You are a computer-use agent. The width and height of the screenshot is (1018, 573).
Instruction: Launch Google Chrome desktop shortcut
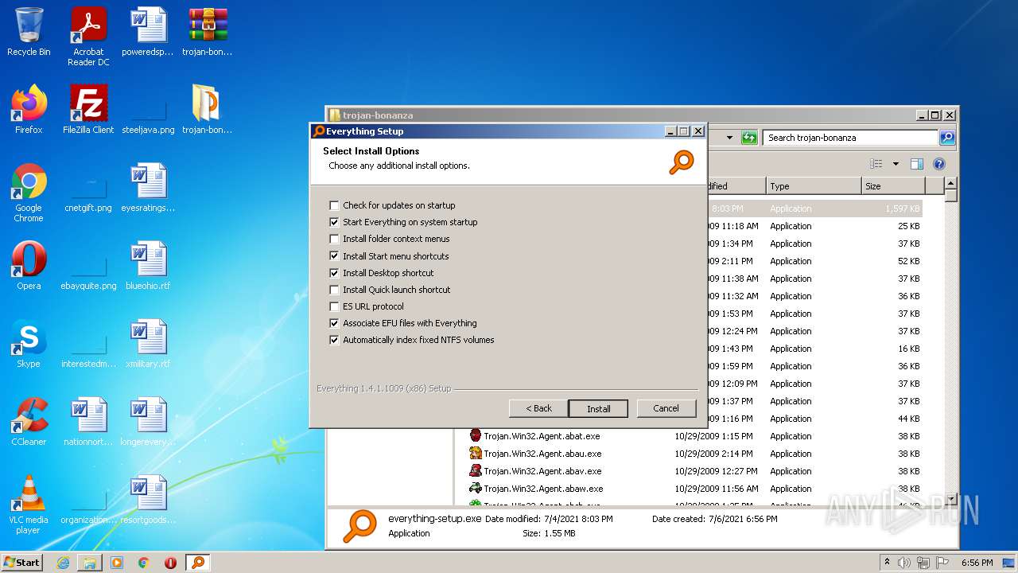[x=29, y=193]
